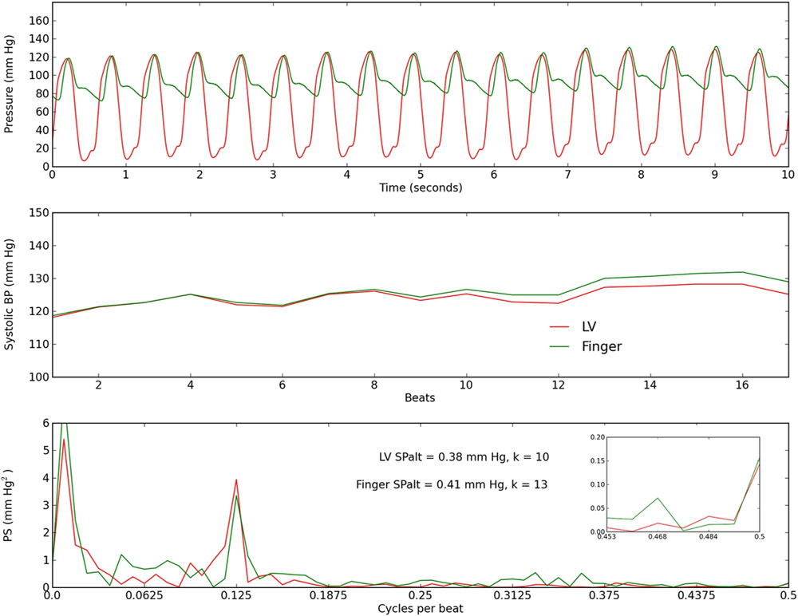
Task: Click the "PS (mm Hg²)" y-axis label
Action: click(x=10, y=504)
